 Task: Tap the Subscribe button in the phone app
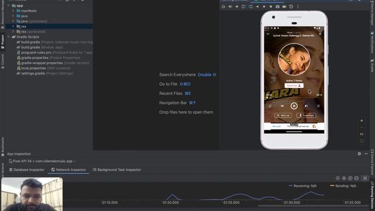[x=294, y=86]
